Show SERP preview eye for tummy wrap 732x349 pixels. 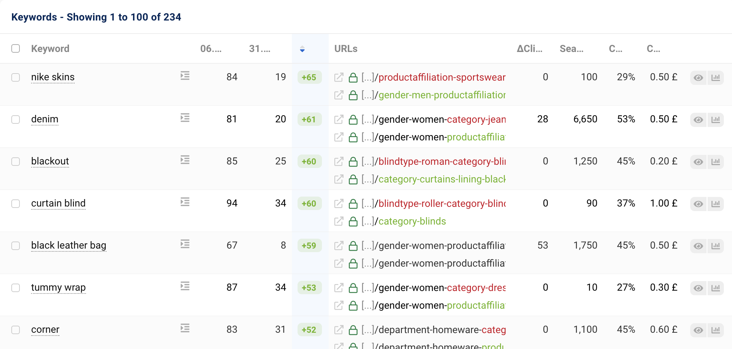(x=698, y=288)
